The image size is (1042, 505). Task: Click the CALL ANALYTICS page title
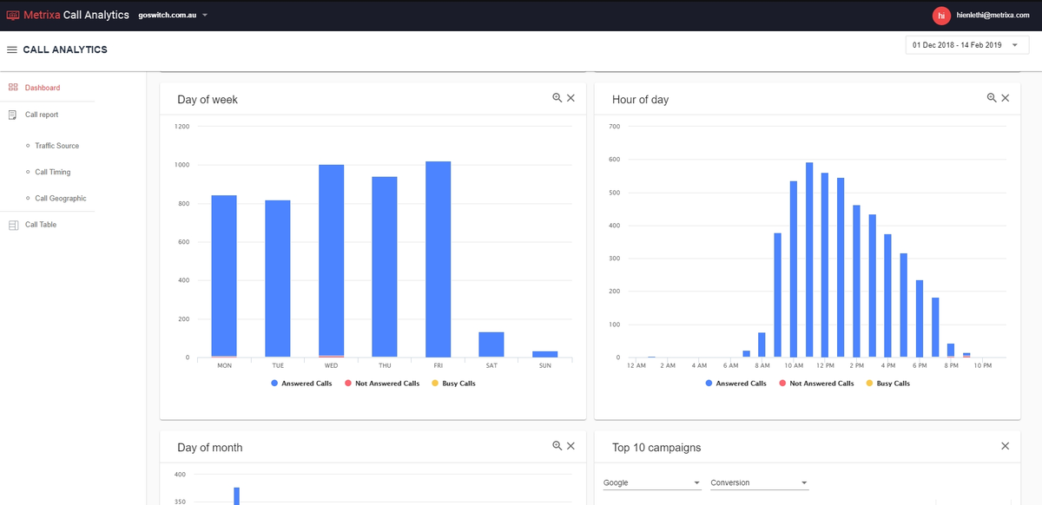pos(65,49)
